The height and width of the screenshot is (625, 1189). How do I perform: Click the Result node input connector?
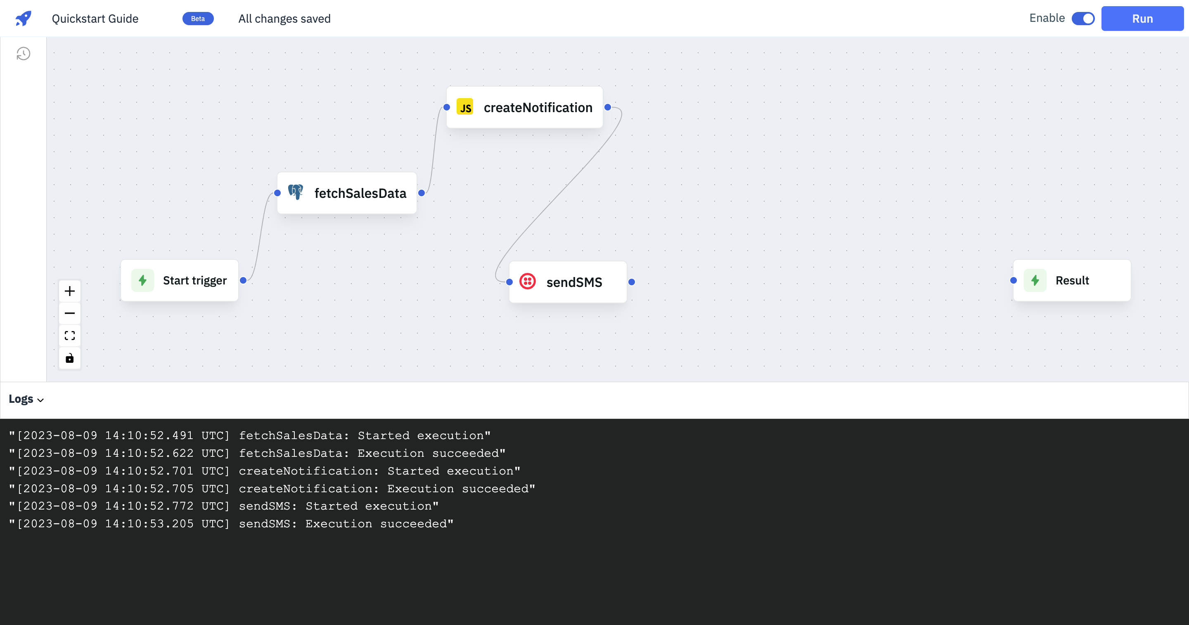coord(1014,280)
